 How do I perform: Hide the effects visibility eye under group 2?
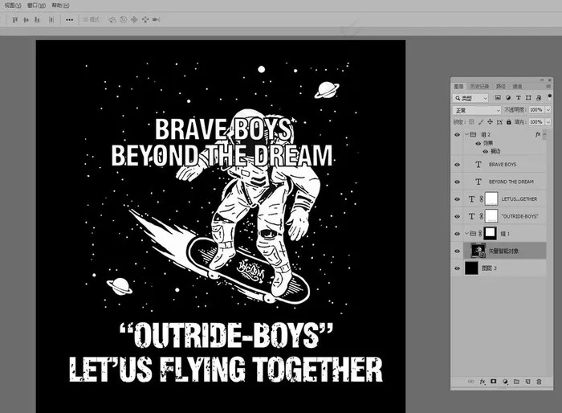[479, 143]
